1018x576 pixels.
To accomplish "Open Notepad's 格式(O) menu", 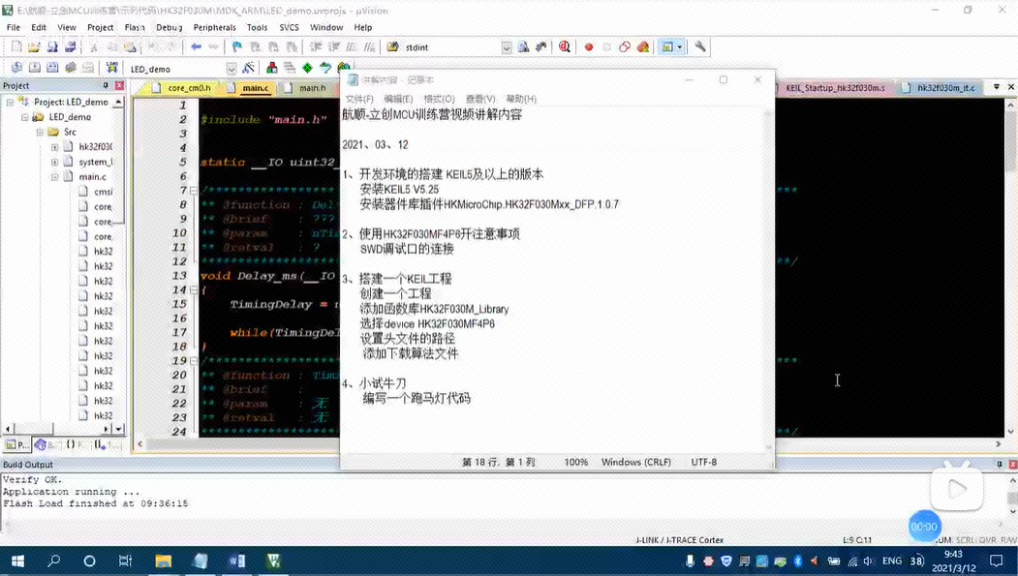I will 439,99.
